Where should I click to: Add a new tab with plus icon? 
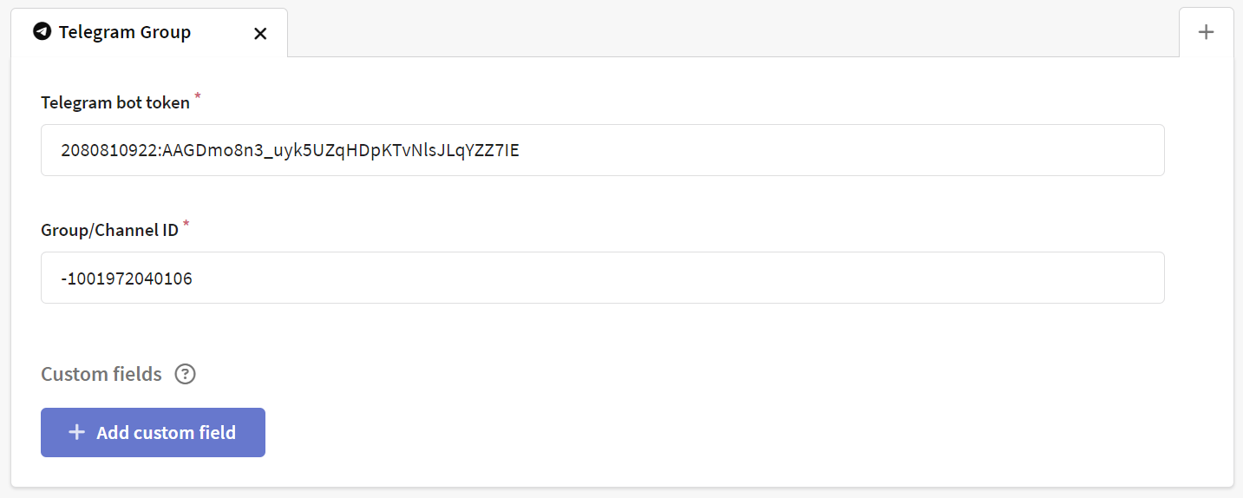(x=1206, y=32)
